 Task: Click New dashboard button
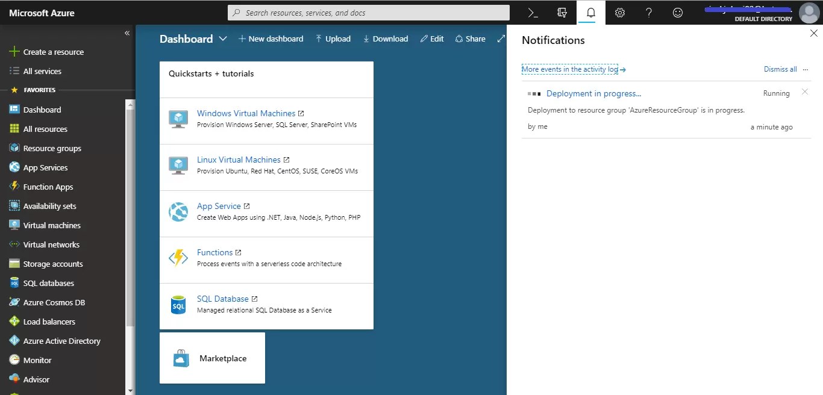click(x=271, y=39)
